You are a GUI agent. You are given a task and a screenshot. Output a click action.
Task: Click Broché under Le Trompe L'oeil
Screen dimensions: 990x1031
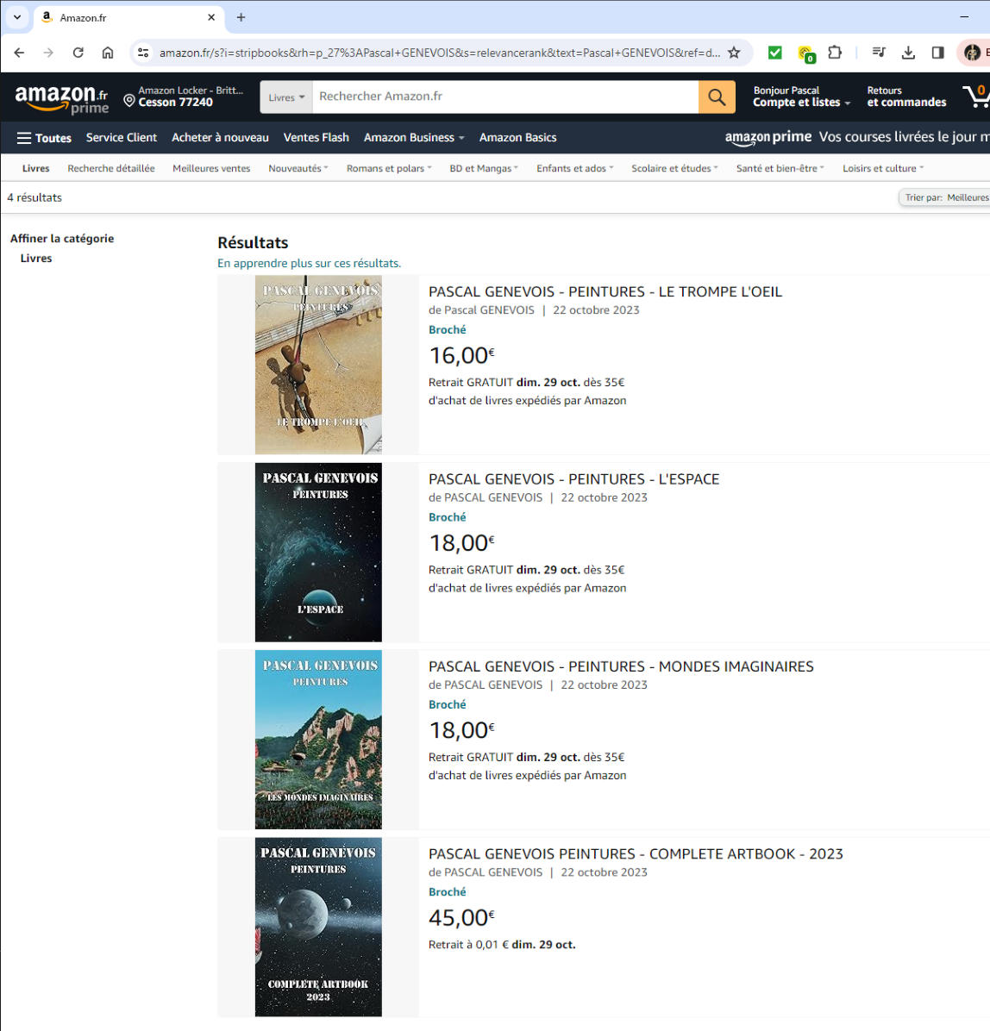(448, 329)
